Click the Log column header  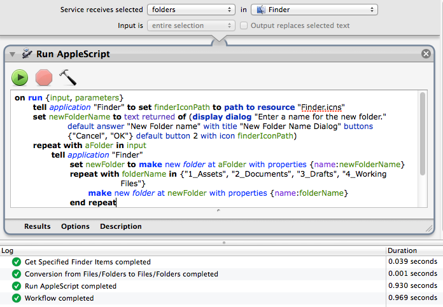point(193,250)
